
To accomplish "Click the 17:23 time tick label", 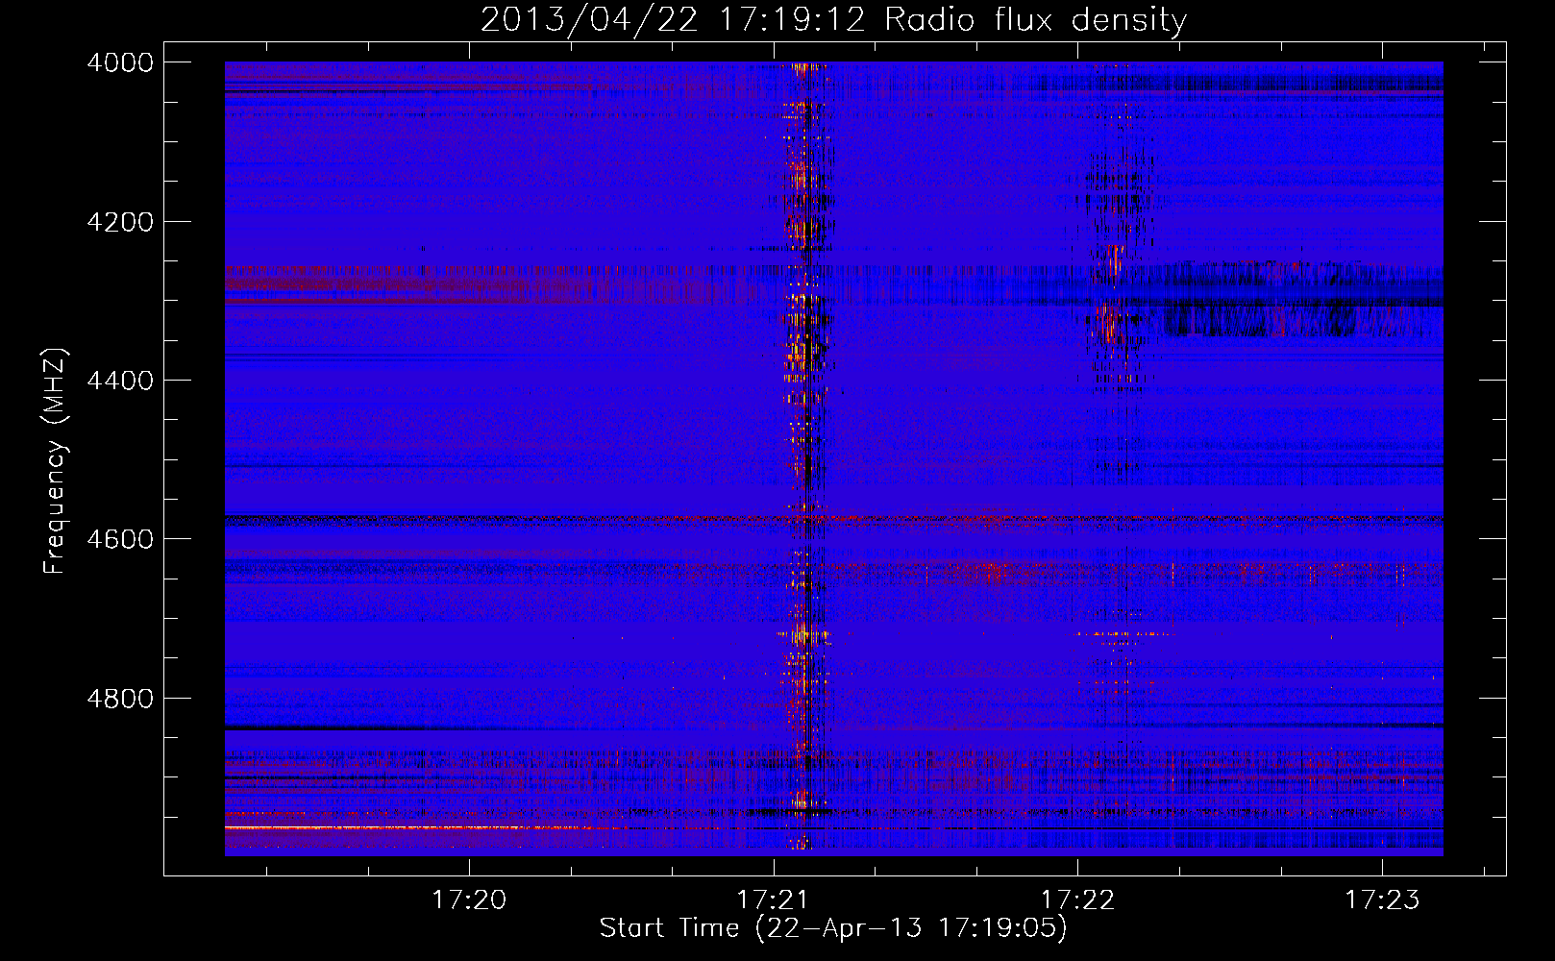I will pyautogui.click(x=1382, y=900).
